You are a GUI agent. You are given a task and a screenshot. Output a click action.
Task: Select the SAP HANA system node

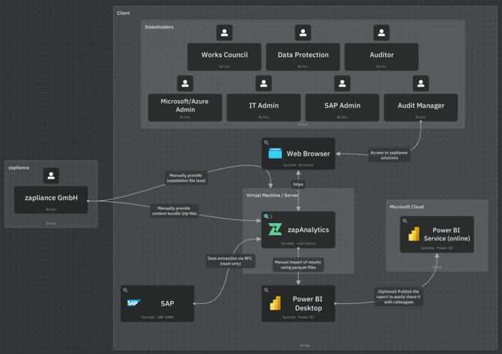(157, 304)
